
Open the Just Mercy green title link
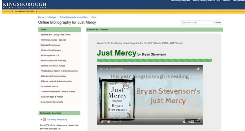[117, 53]
